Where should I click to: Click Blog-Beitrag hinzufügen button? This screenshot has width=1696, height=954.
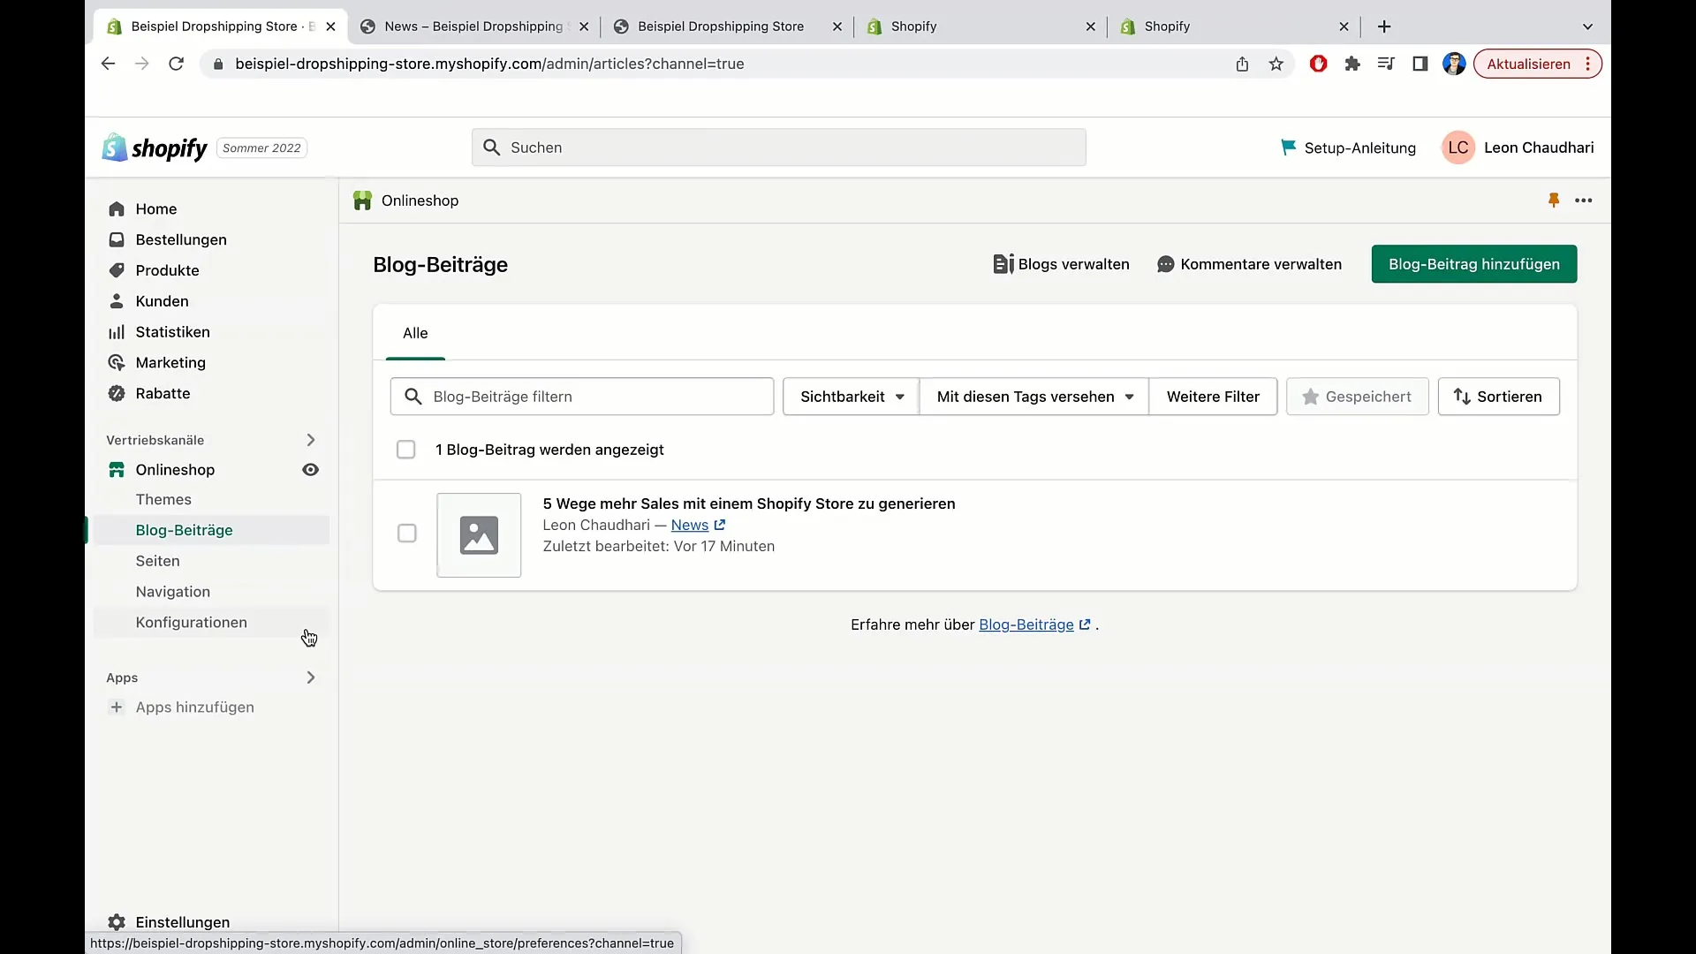1474,263
